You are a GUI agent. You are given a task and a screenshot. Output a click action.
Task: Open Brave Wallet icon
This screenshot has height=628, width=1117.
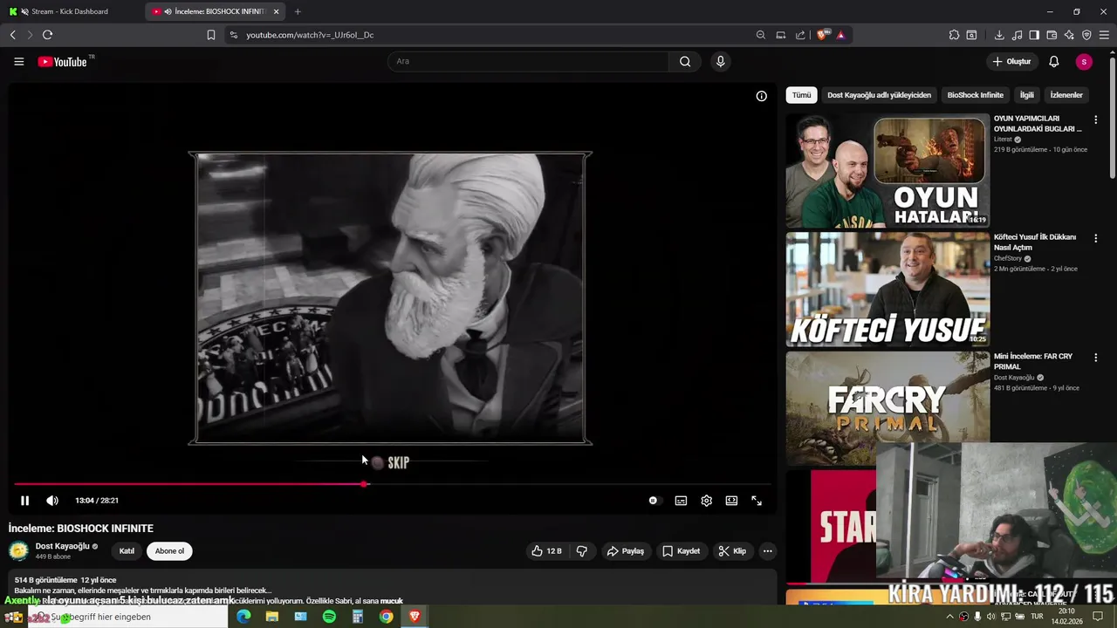(x=1052, y=35)
